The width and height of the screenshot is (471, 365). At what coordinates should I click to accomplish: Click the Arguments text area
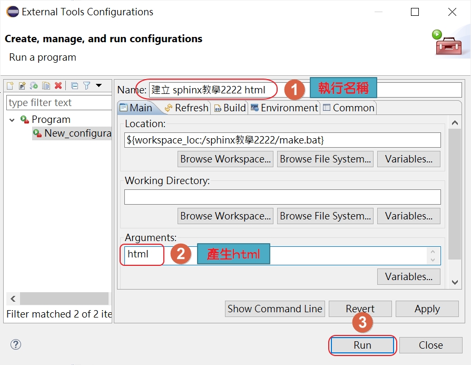(282, 256)
